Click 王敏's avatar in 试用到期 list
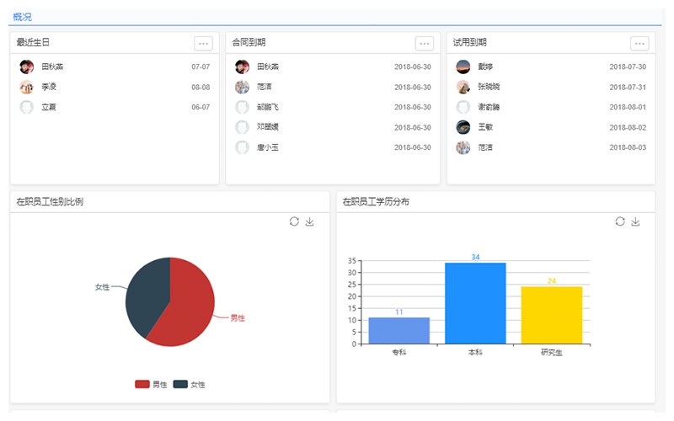 [463, 127]
